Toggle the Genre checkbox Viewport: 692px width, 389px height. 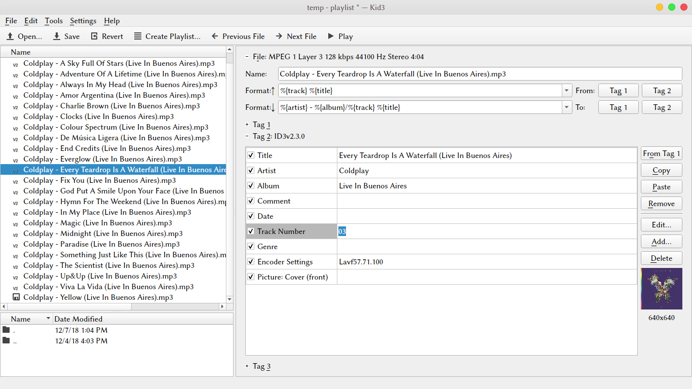[x=251, y=247]
